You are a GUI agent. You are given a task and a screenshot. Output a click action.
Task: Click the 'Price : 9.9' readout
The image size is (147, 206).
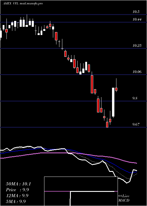[17, 190]
